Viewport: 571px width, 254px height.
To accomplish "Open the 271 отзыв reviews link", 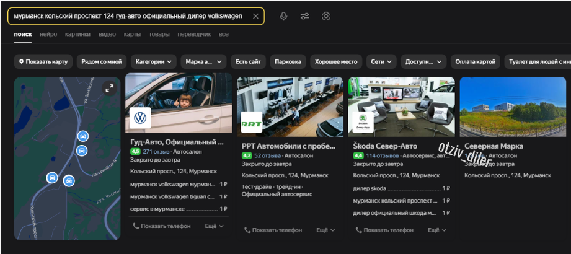I will tap(156, 151).
